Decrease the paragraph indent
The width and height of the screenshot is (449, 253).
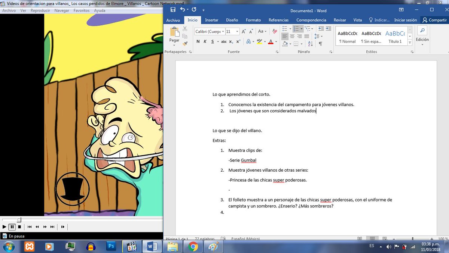[321, 29]
